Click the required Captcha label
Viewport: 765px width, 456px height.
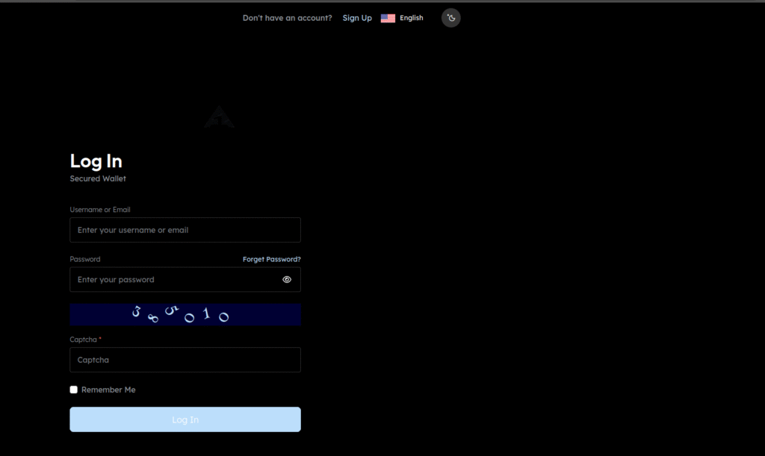tap(84, 339)
